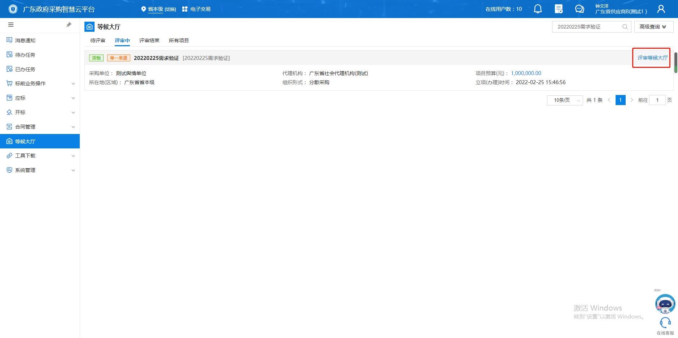The height and width of the screenshot is (338, 678).
Task: Click the 共 1 条 total count
Action: coord(595,100)
